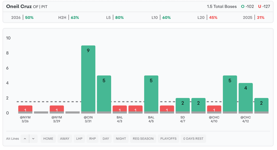Select the H2H 63% stat tab
277x150 pixels.
[69, 18]
